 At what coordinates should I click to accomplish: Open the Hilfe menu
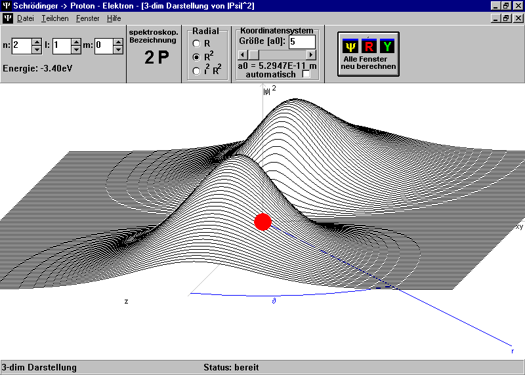point(114,18)
